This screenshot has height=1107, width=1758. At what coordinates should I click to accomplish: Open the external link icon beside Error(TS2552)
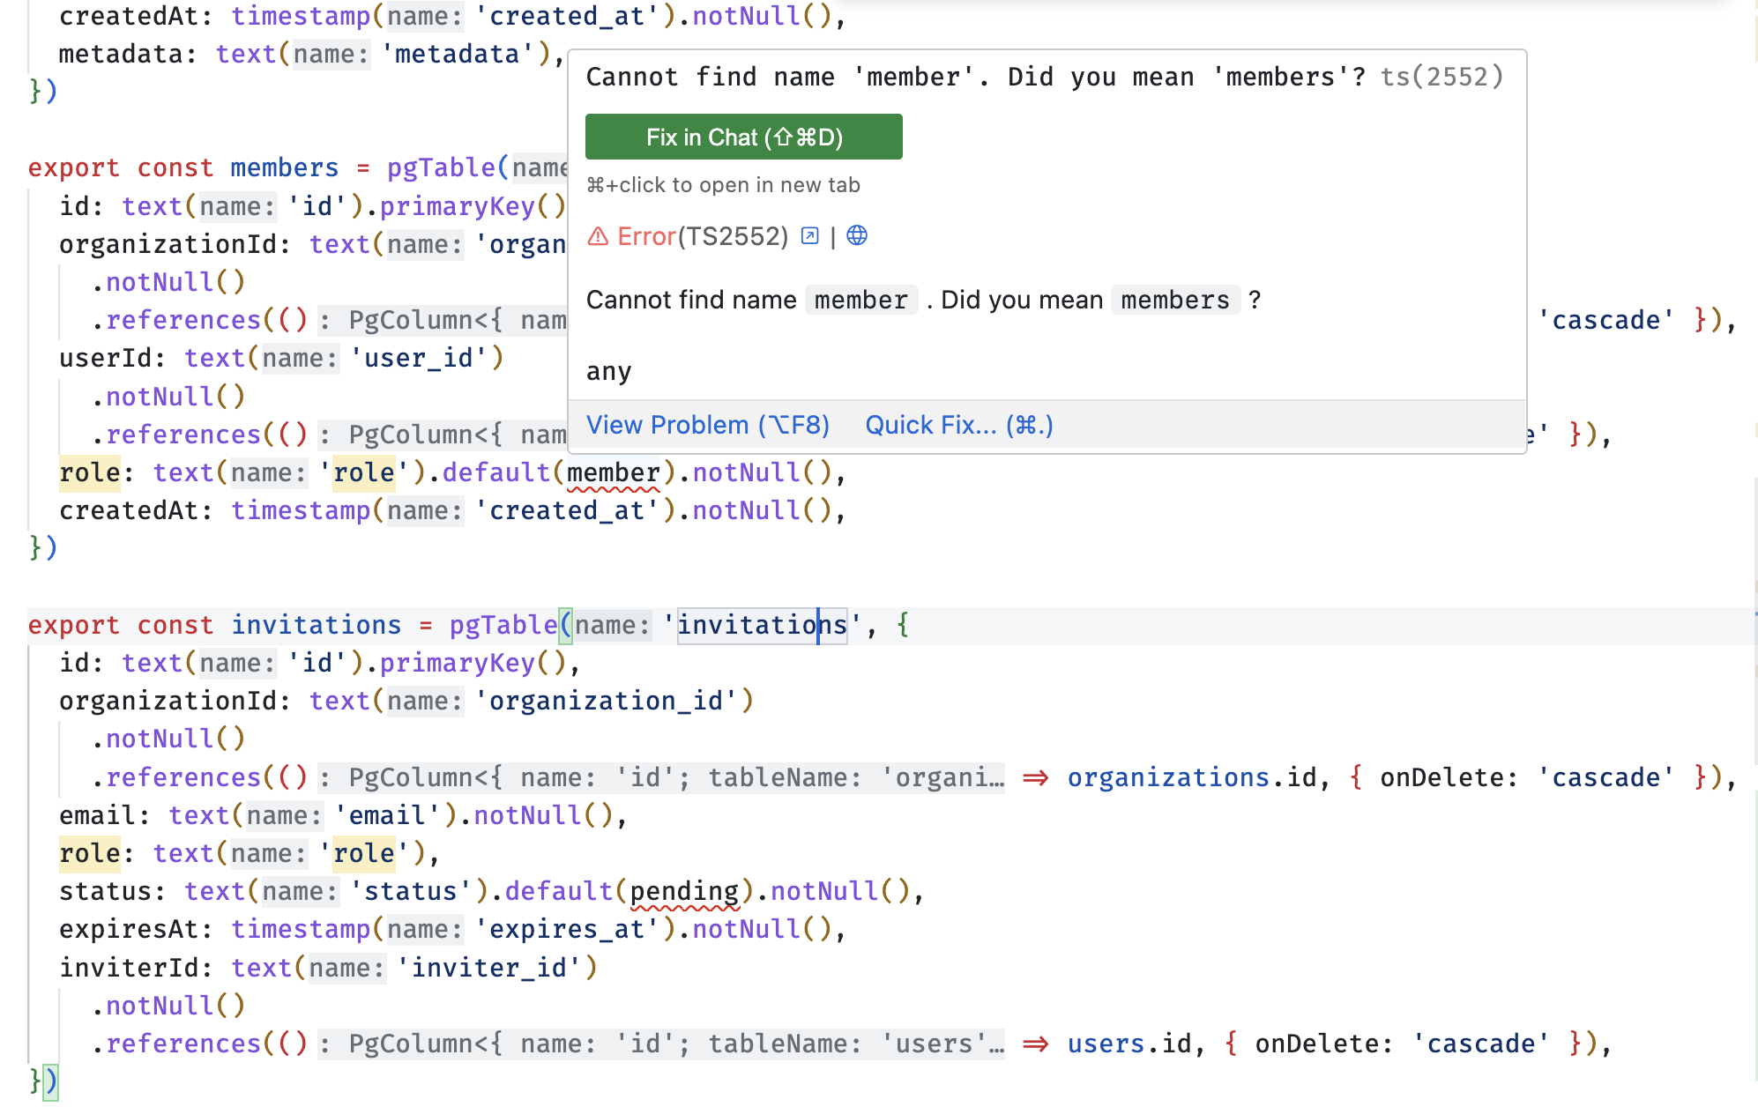point(809,236)
